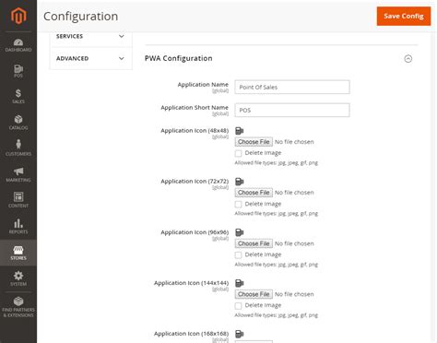
Task: Check Delete Image for 48x48 icon
Action: click(x=238, y=153)
